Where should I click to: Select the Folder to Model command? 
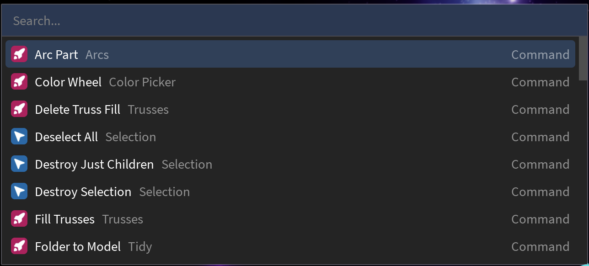78,246
